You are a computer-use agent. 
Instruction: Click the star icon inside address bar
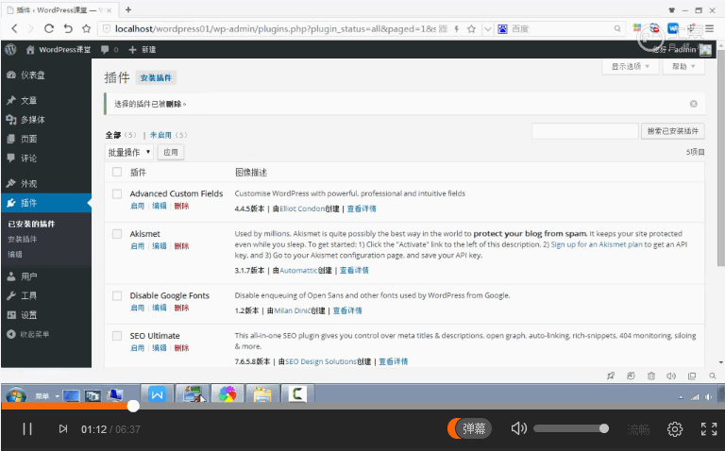coord(471,28)
